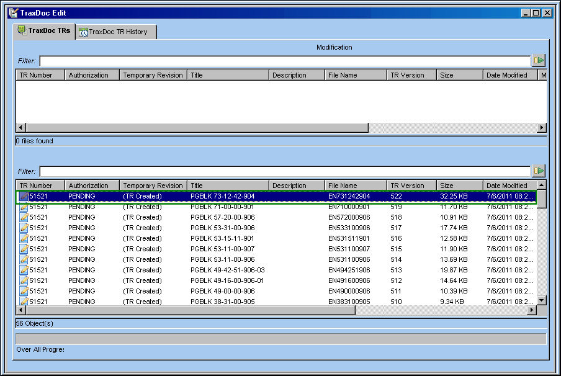The height and width of the screenshot is (376, 561).
Task: Click the edit icon on the PGBLK 49-00-00-906 row
Action: [x=24, y=291]
